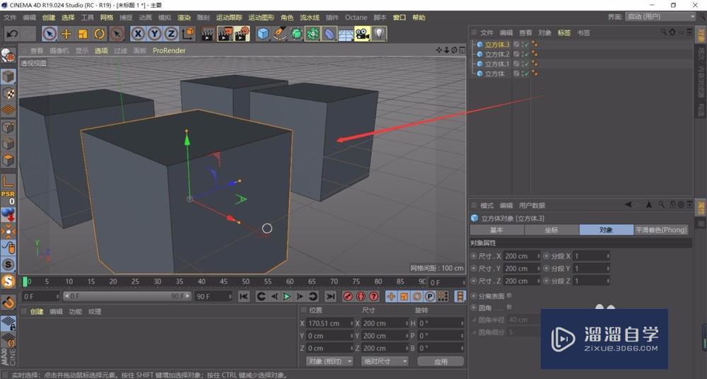Viewport: 707px width, 379px height.
Task: Toggle the X axis lock
Action: tap(138, 34)
